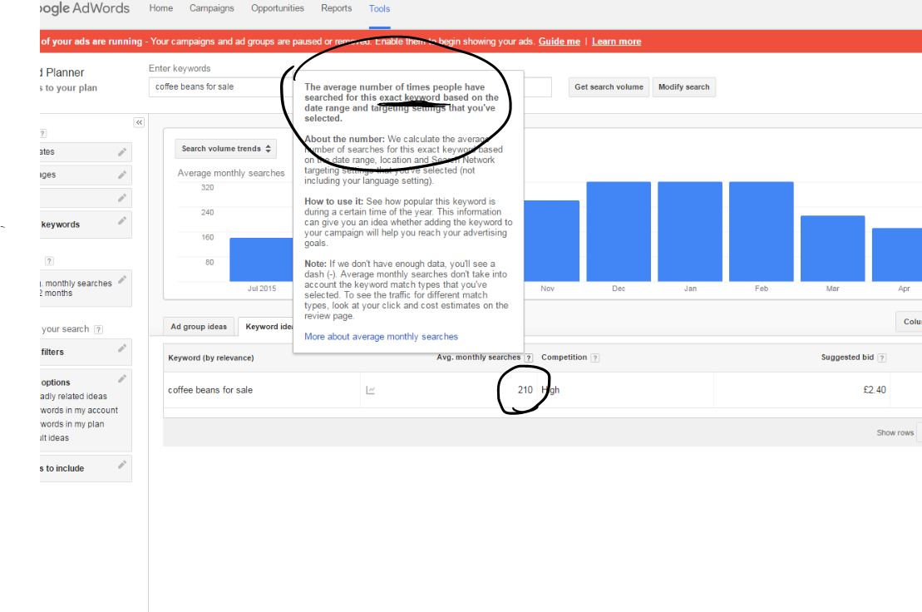Open the Opportunities tab
This screenshot has width=922, height=612.
278,8
